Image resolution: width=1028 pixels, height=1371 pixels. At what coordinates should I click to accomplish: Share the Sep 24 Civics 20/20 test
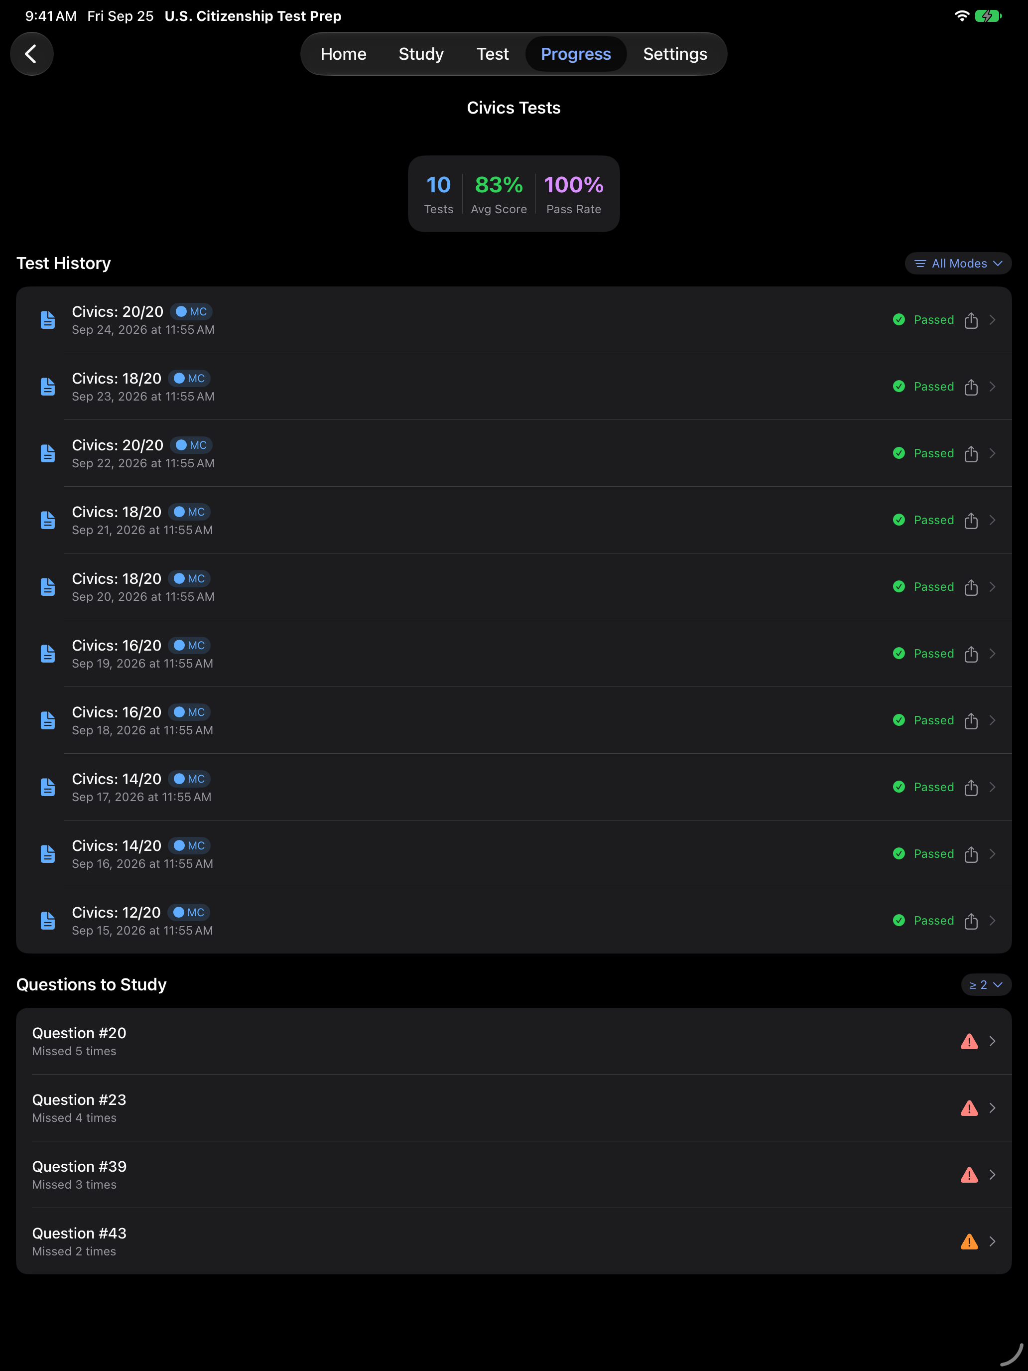click(970, 320)
